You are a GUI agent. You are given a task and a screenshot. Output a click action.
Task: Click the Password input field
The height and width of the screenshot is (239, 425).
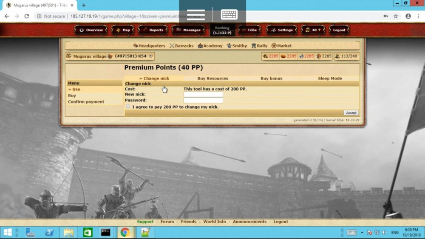click(203, 100)
